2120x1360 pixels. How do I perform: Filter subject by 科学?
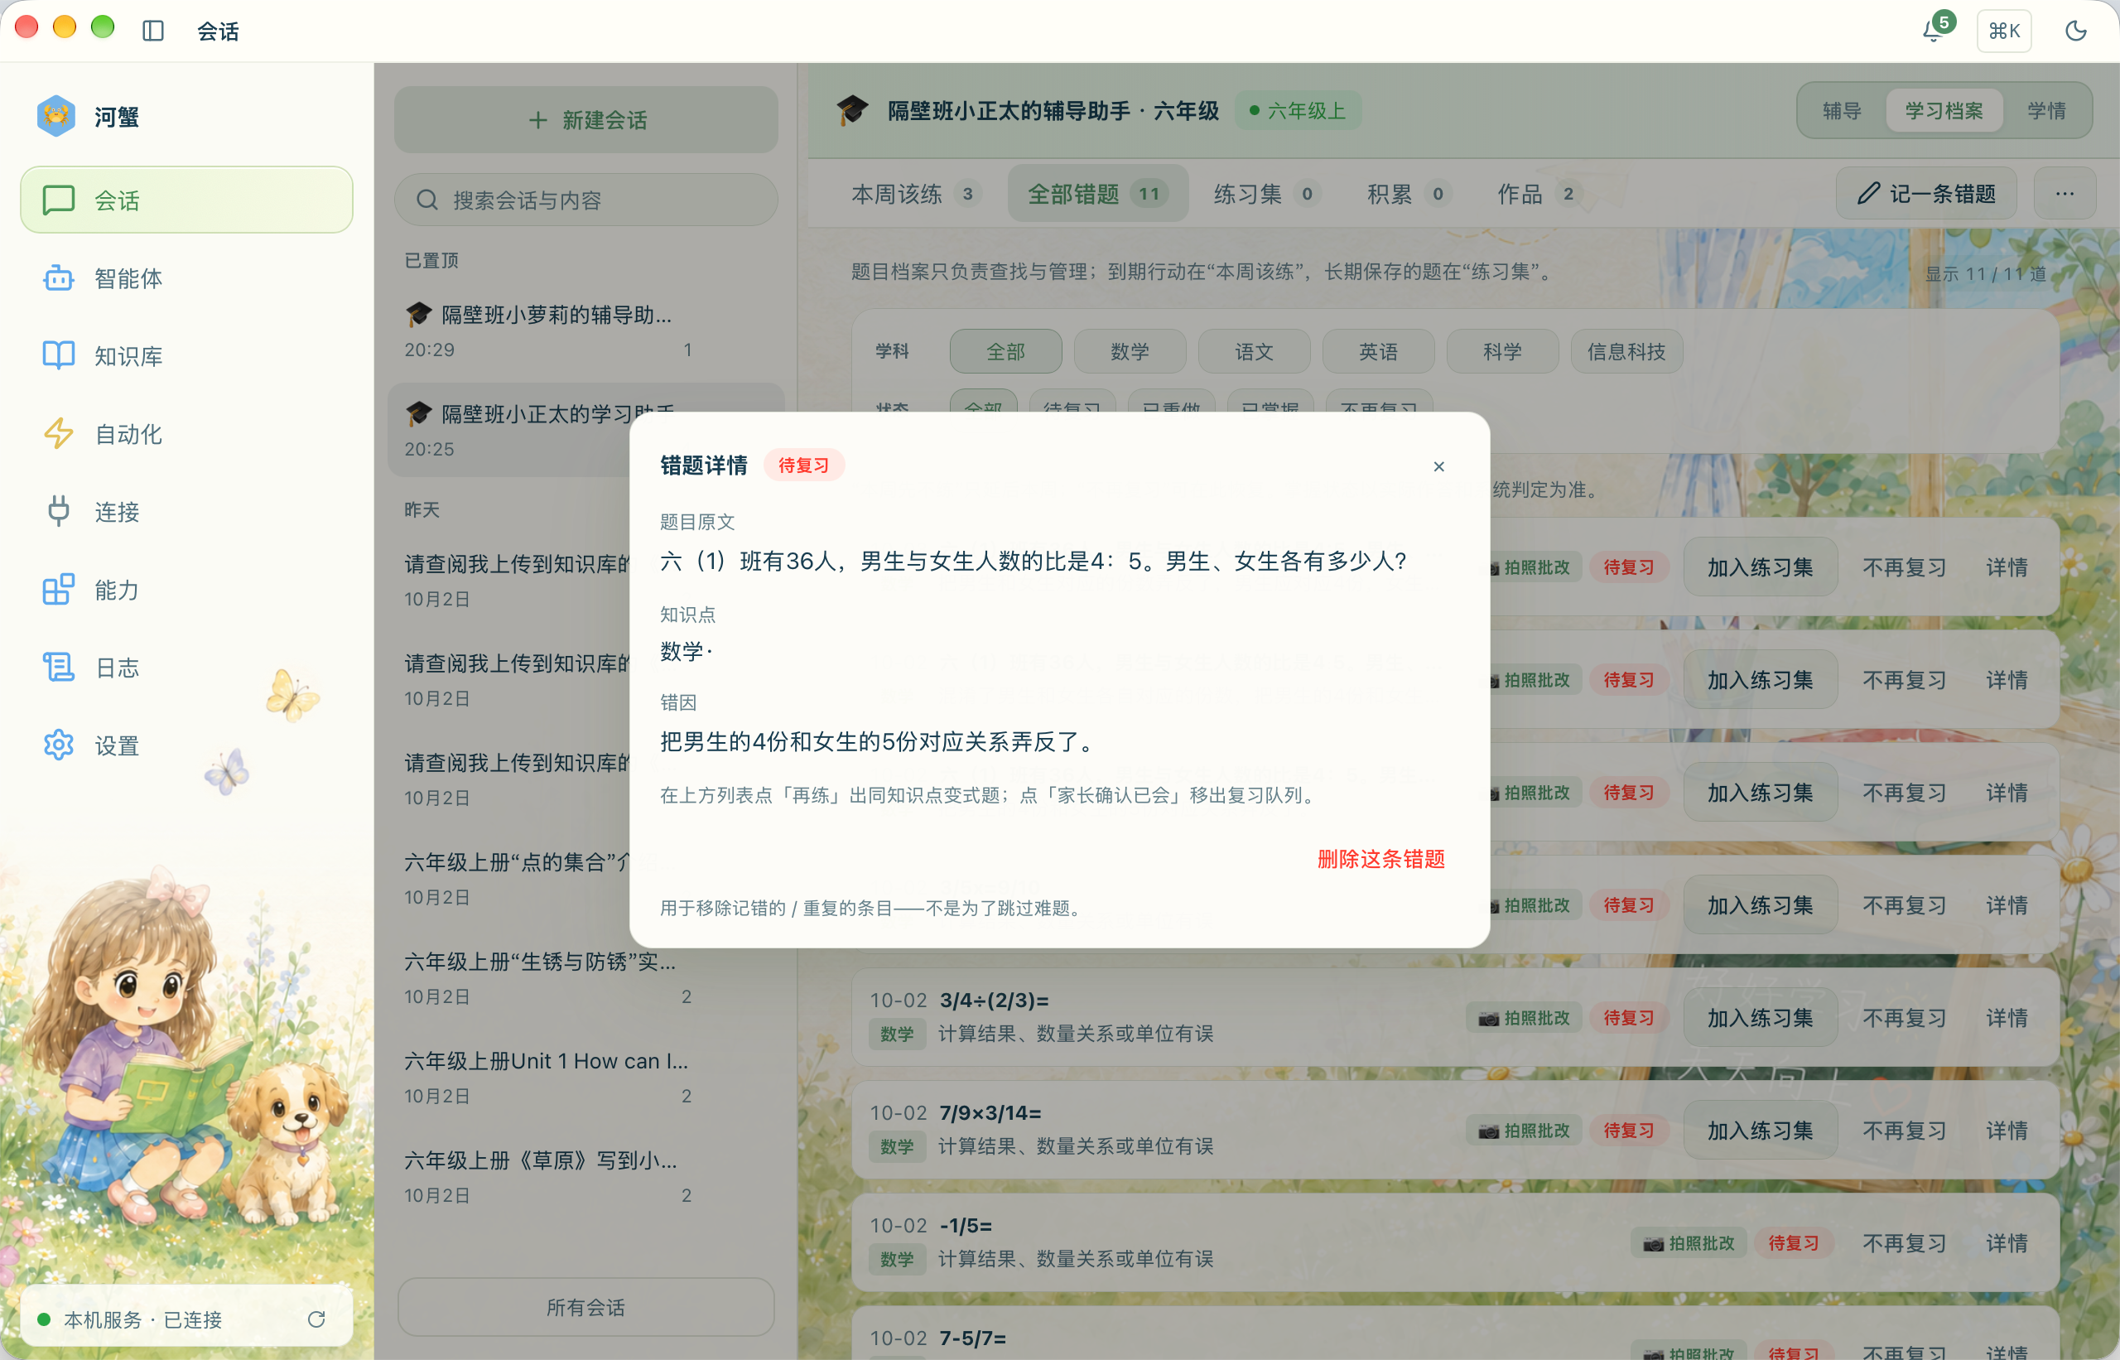click(x=1502, y=351)
